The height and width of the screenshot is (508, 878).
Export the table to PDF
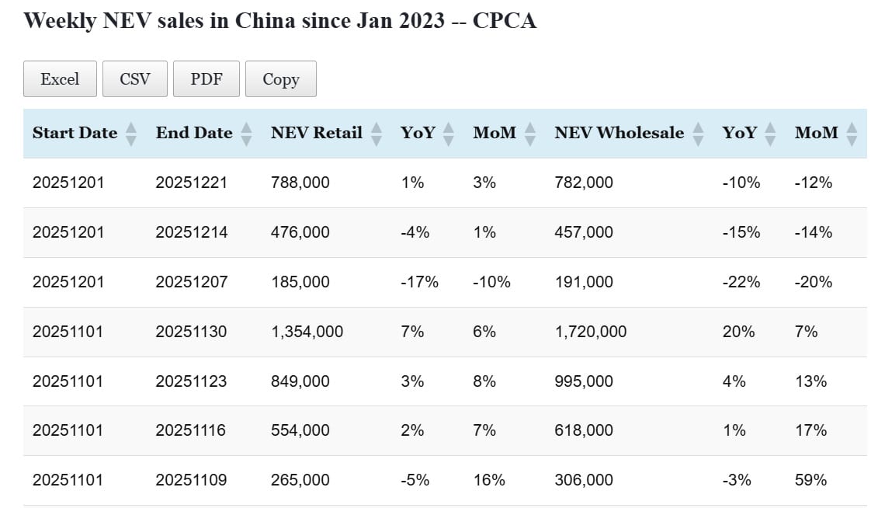pos(206,79)
